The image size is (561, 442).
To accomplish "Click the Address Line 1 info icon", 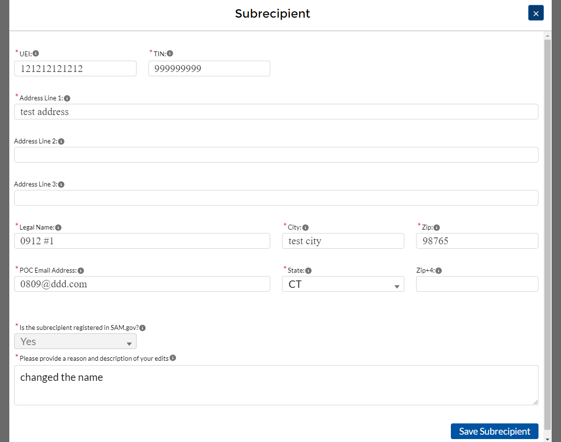I will (x=67, y=98).
